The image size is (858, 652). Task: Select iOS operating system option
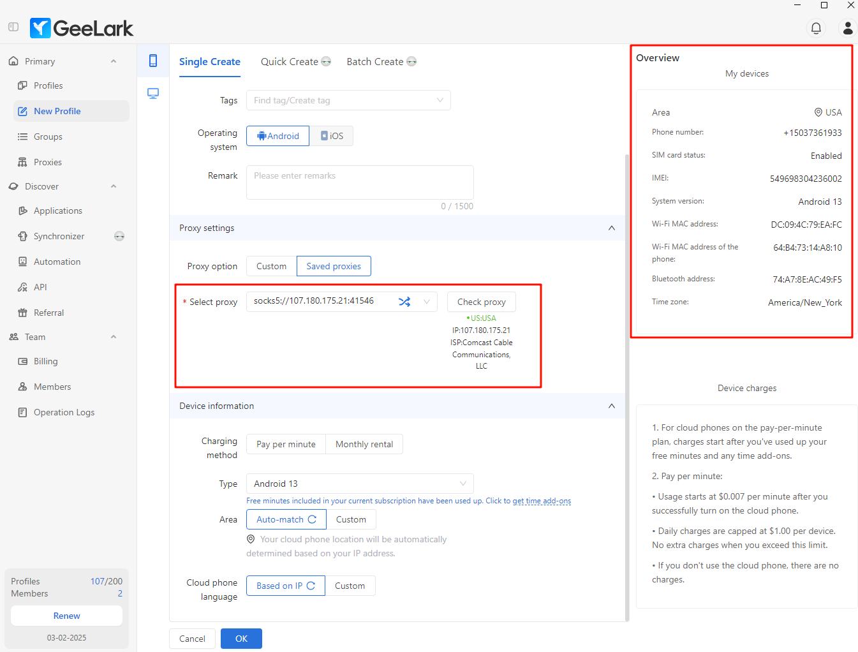click(332, 136)
